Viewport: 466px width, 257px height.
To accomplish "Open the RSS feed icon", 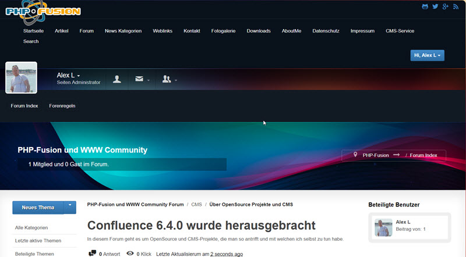I will (x=456, y=6).
